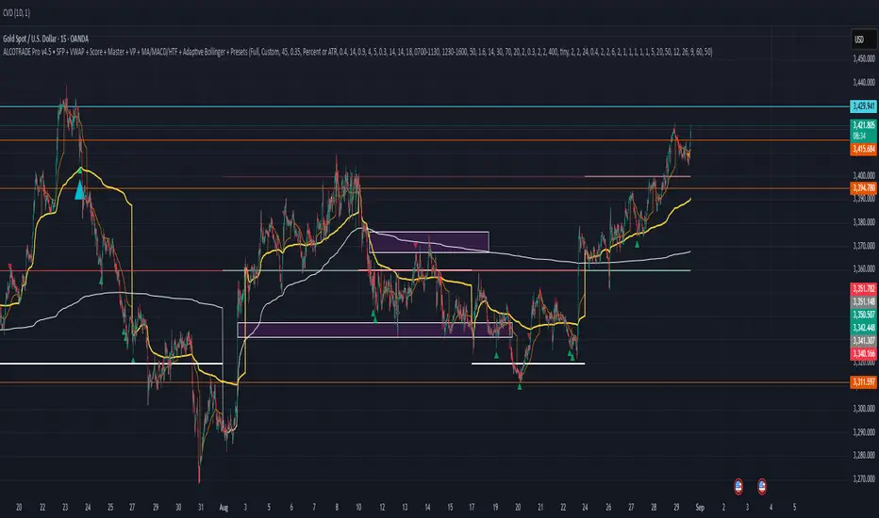Select the orange 3,394.780 price label
Screen dimensions: 879x518
(x=863, y=188)
